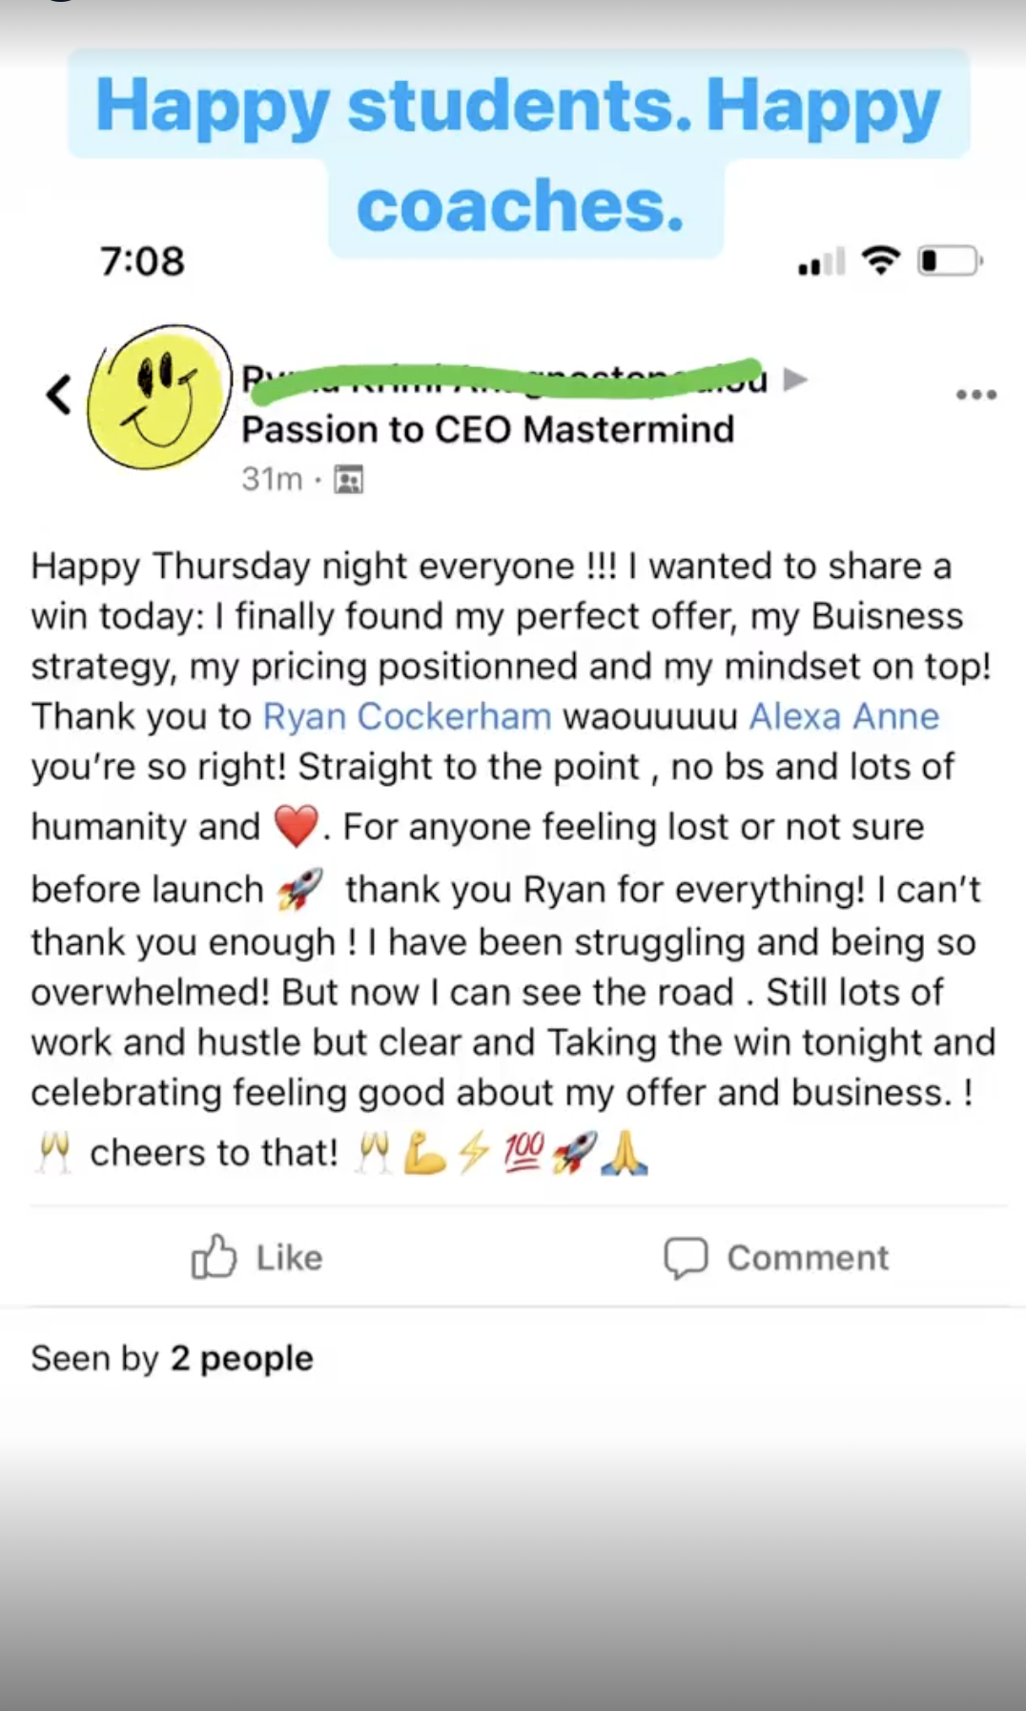Tap the cellular signal bars icon
The height and width of the screenshot is (1711, 1026).
click(x=822, y=261)
